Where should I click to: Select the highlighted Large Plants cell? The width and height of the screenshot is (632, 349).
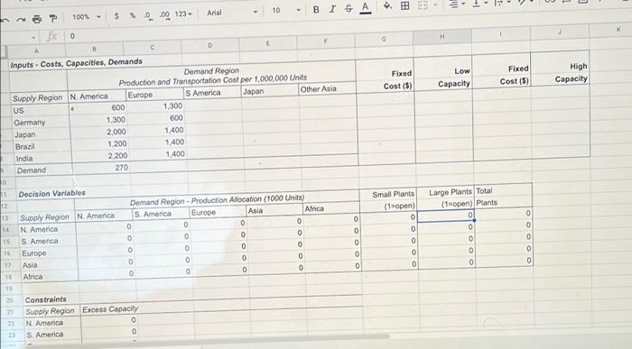[446, 216]
